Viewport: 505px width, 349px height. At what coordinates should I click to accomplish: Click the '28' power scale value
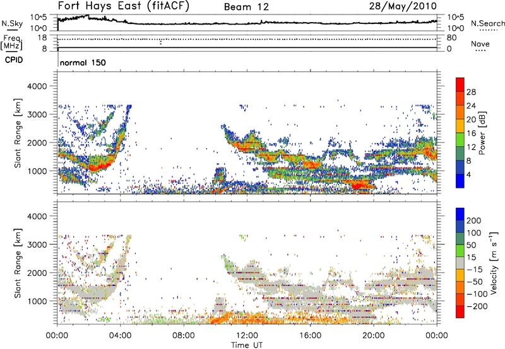click(x=471, y=93)
